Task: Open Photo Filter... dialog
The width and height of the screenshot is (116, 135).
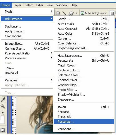Action: [x=84, y=90]
